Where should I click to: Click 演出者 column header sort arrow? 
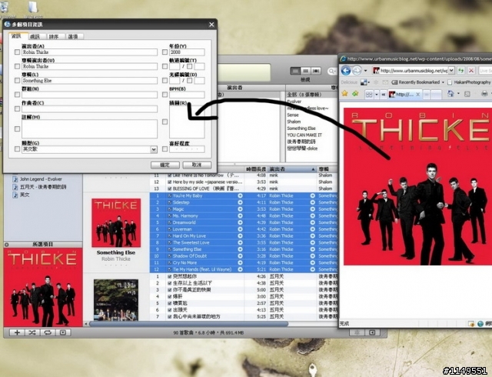click(313, 169)
